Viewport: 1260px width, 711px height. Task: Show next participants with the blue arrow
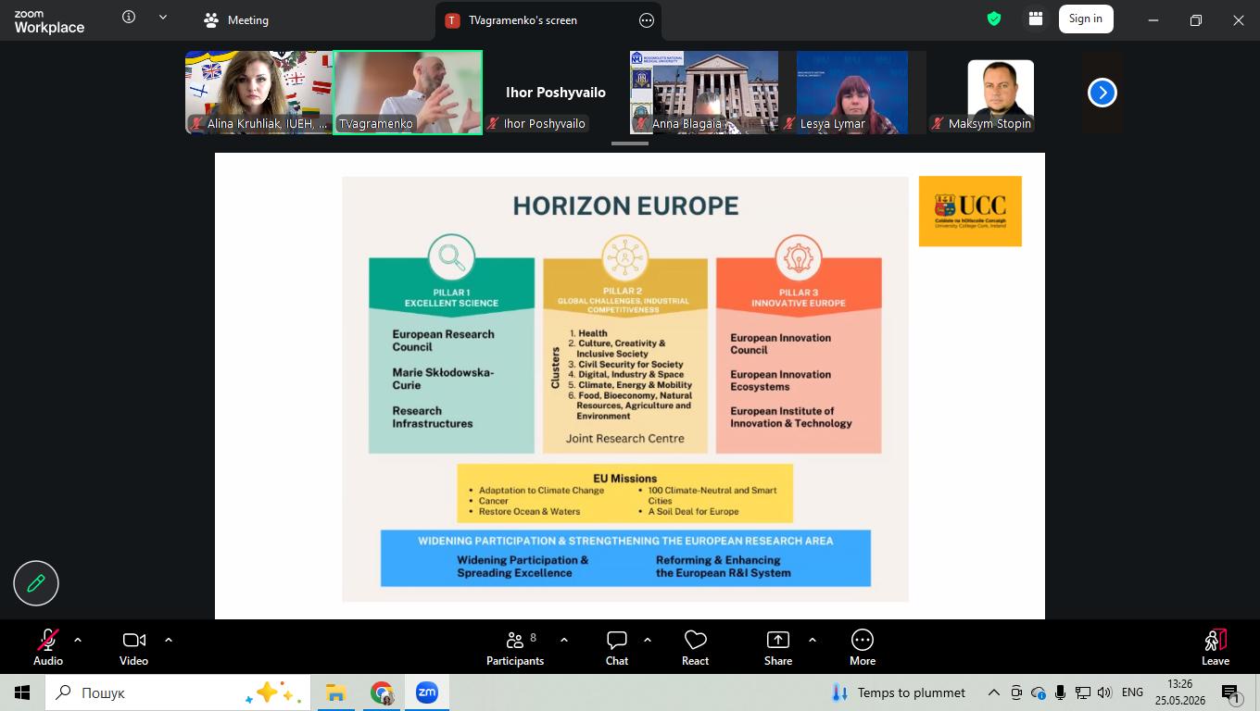coord(1102,93)
